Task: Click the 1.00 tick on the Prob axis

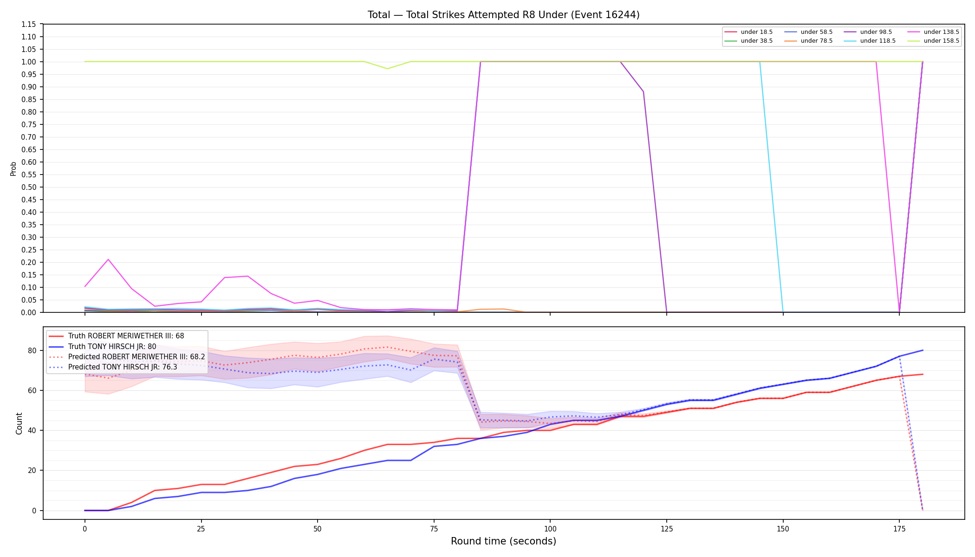Action: (29, 62)
